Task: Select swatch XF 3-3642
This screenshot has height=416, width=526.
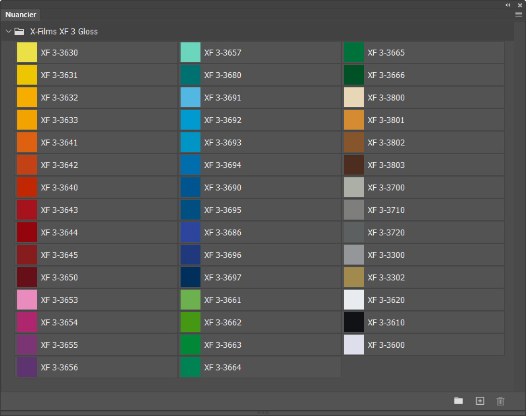Action: click(x=27, y=165)
